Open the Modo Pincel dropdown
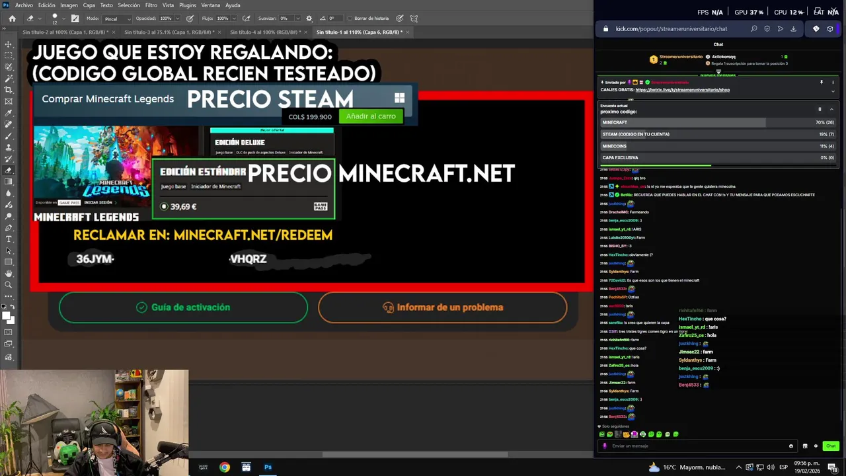Viewport: 846px width, 476px height. 116,19
